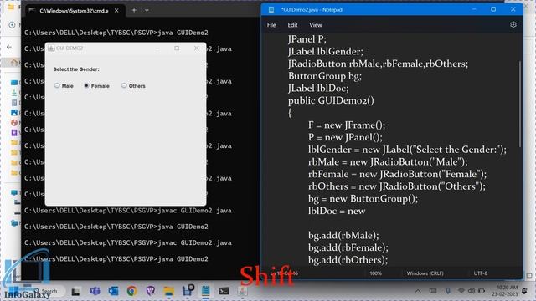This screenshot has width=536, height=301.
Task: Open Outlook from the taskbar
Action: pos(113,291)
